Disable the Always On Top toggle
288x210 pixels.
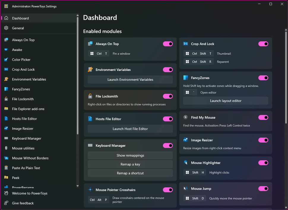(168, 43)
